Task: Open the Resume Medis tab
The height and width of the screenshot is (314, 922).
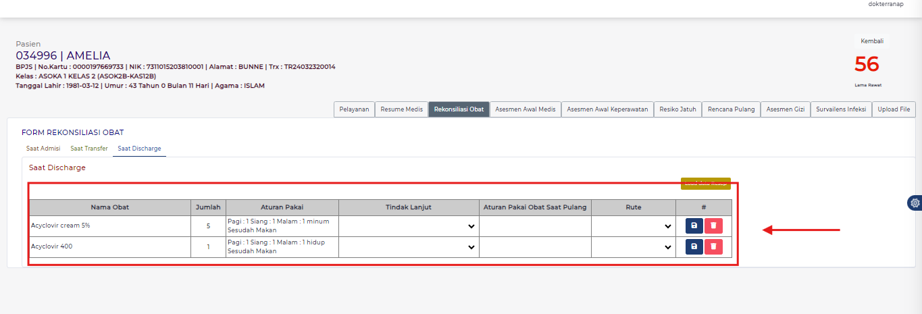Action: coord(401,109)
